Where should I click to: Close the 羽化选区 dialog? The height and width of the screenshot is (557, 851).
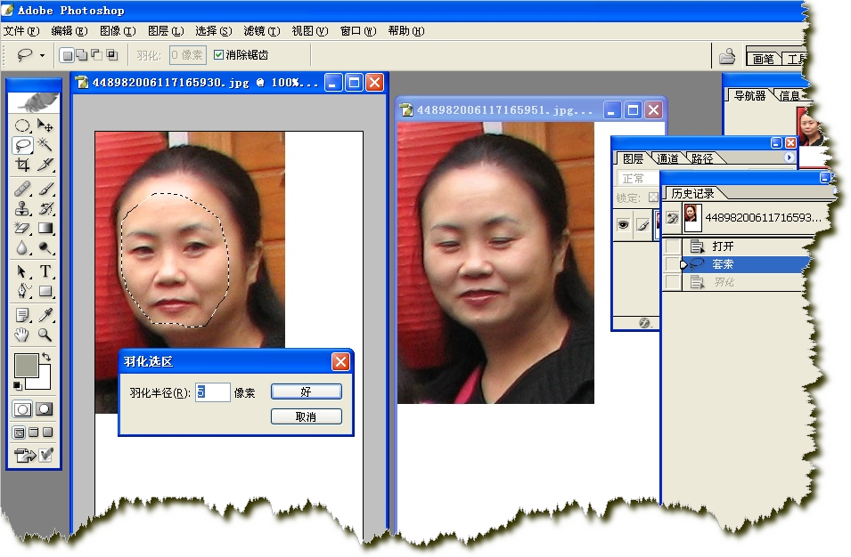(340, 361)
